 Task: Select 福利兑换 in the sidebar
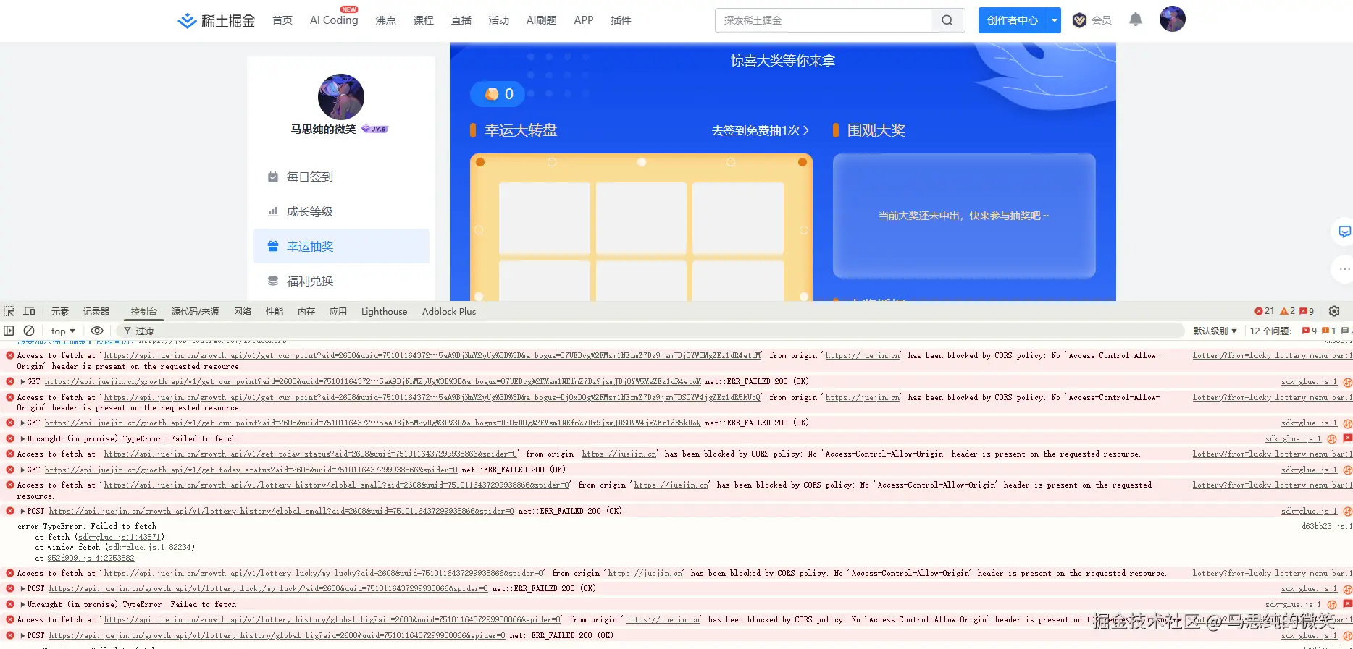pos(341,281)
